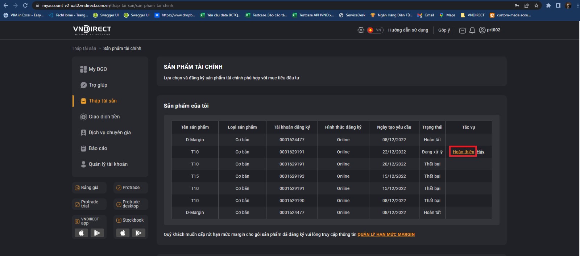Toggle the VN language flag switch
The height and width of the screenshot is (256, 580).
tap(375, 30)
